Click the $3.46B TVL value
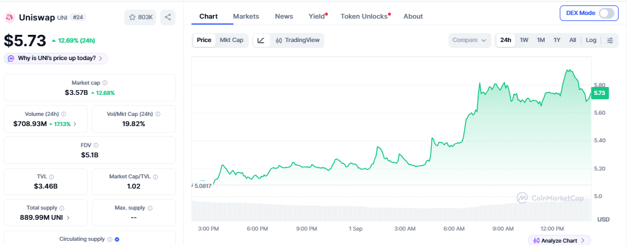This screenshot has width=627, height=245. click(46, 186)
